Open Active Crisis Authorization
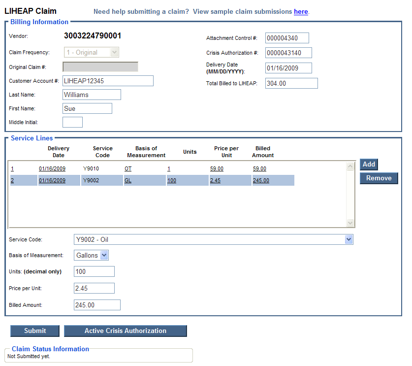 pyautogui.click(x=125, y=331)
